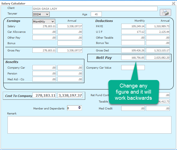Select the Age input field

tap(96, 14)
